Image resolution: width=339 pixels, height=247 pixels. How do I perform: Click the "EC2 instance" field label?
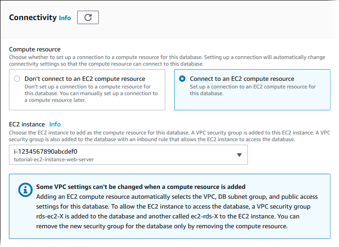(27, 124)
